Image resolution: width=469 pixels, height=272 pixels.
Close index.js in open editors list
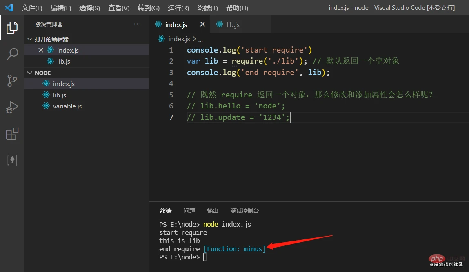(41, 50)
